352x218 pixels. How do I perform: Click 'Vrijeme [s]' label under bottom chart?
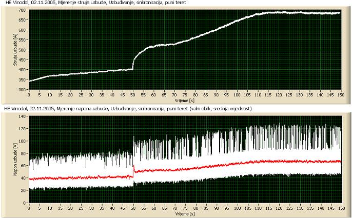tap(183, 213)
